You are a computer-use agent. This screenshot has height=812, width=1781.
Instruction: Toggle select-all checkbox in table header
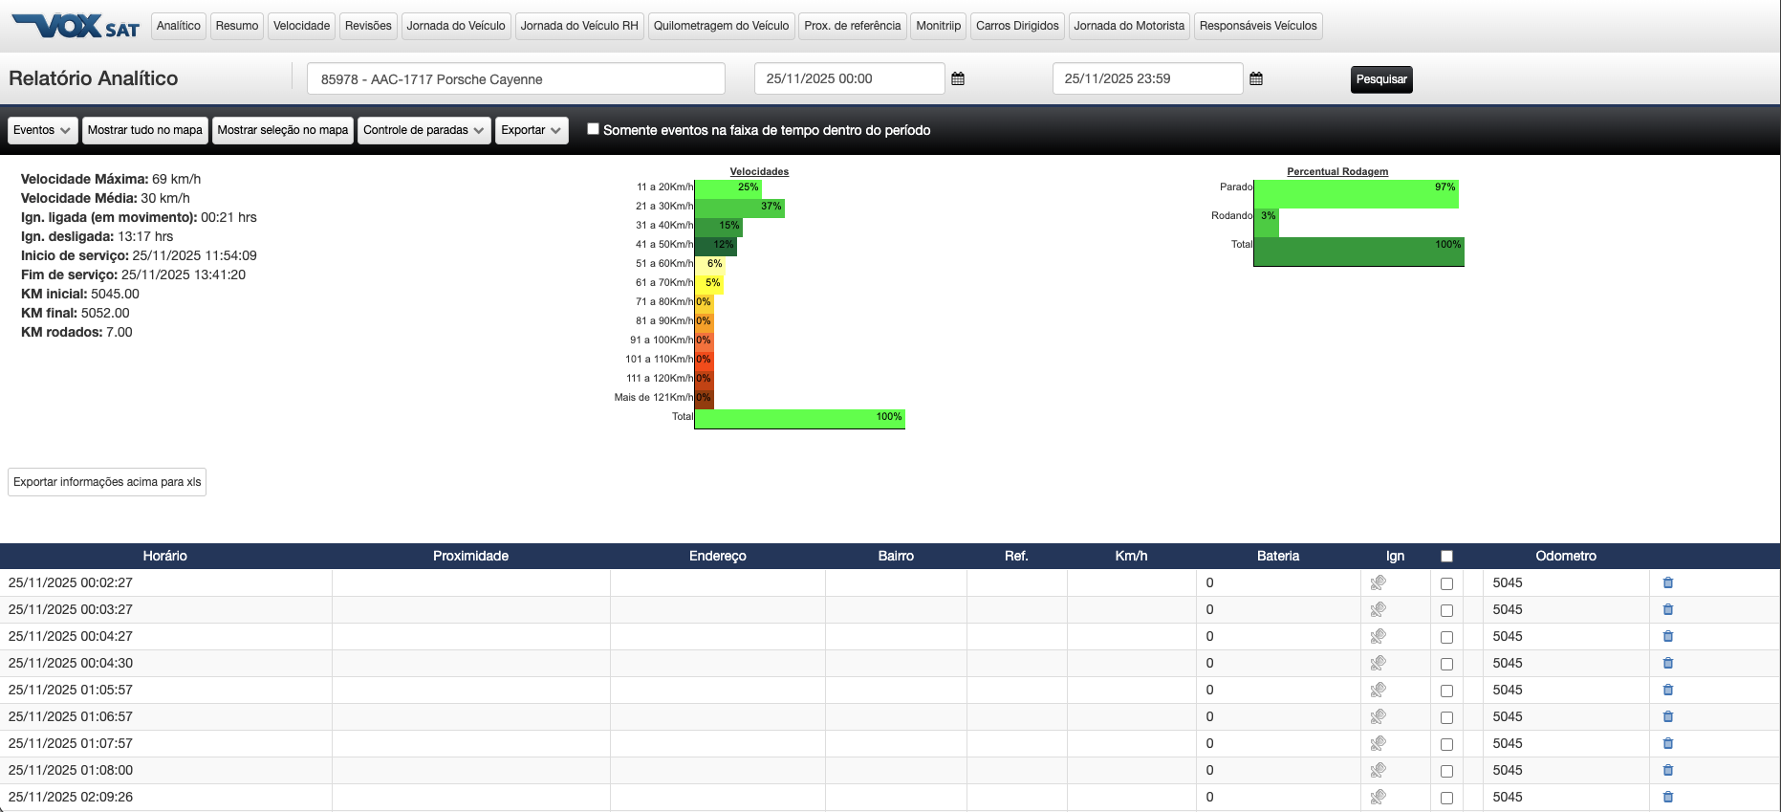click(x=1446, y=556)
